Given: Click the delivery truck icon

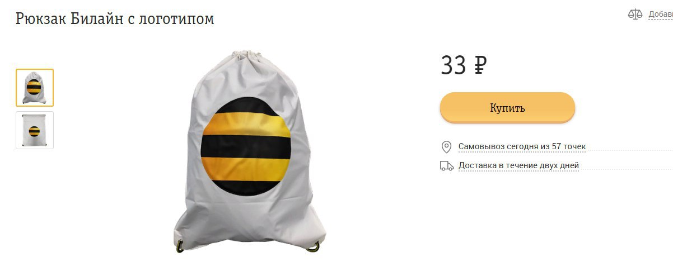Looking at the screenshot, I should coord(447,165).
